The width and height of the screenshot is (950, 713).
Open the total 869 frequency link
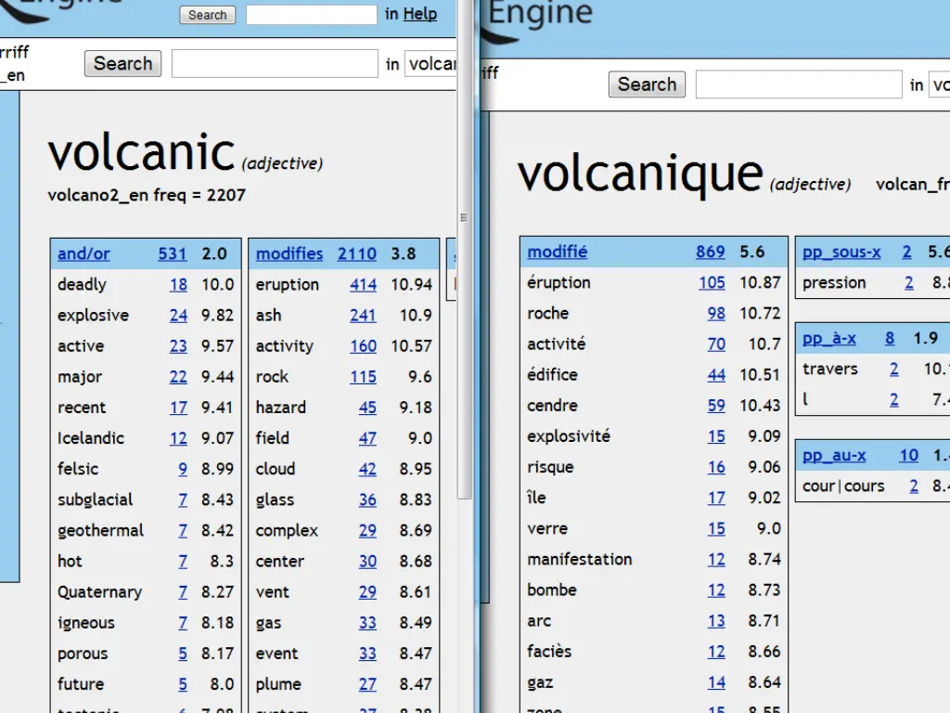710,252
